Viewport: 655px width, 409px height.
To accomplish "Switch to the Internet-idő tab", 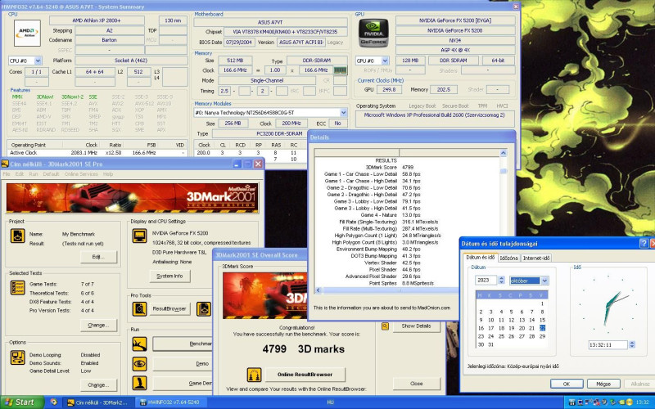I will click(536, 258).
